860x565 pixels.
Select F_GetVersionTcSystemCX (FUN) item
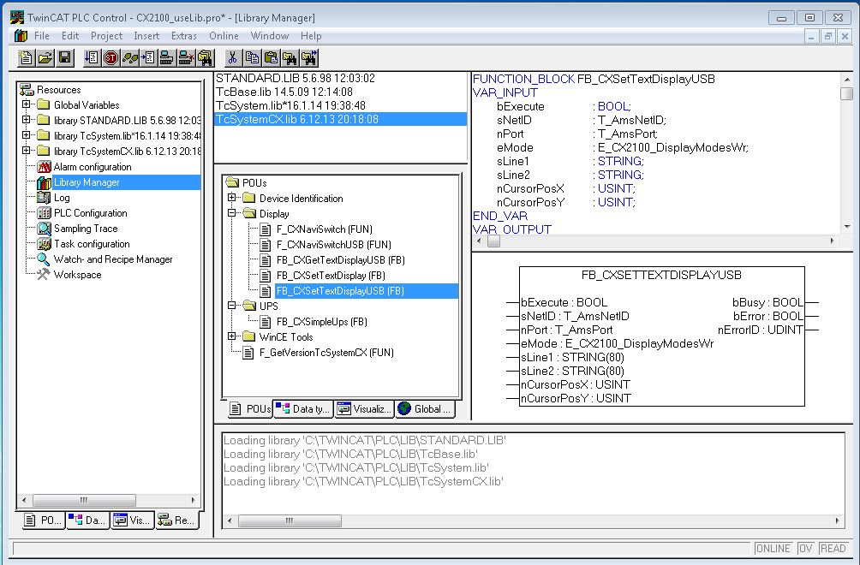pyautogui.click(x=326, y=353)
